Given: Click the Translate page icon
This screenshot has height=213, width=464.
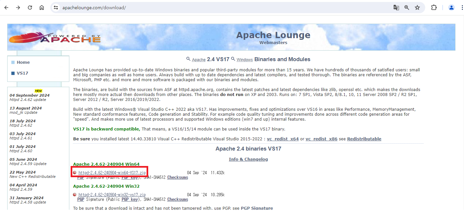Looking at the screenshot, I should pos(396,8).
